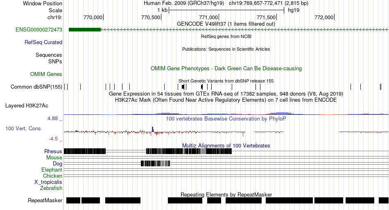389x210 pixels.
Task: Select the OMIM Genes track label
Action: click(x=46, y=74)
